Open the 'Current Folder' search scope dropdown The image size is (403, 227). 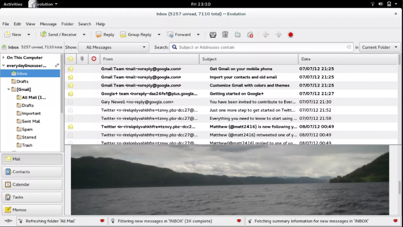click(x=380, y=47)
